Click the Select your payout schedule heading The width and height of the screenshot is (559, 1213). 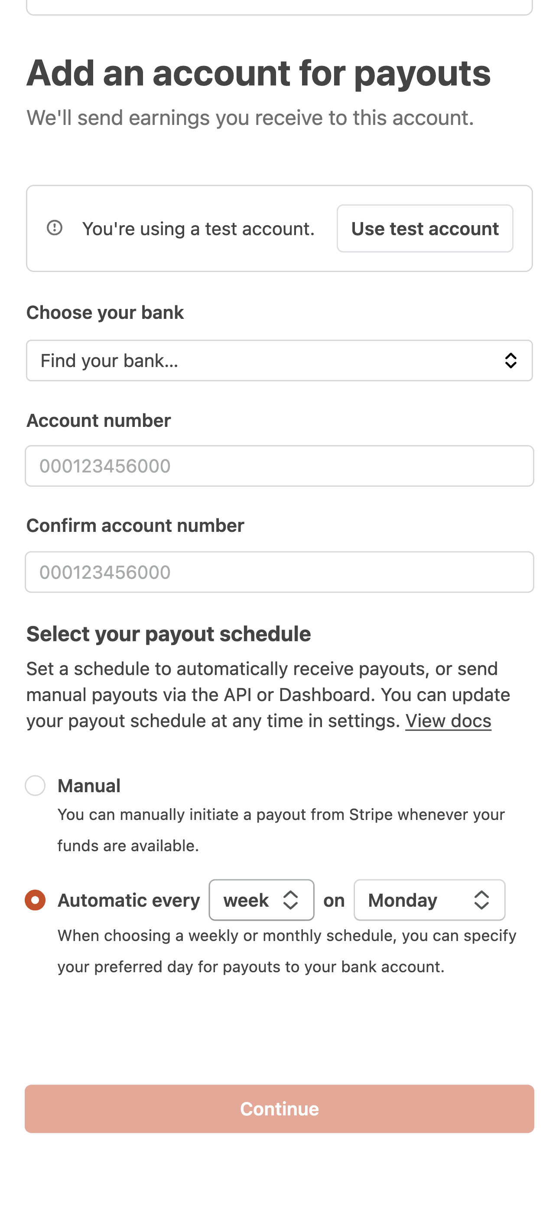pyautogui.click(x=169, y=634)
